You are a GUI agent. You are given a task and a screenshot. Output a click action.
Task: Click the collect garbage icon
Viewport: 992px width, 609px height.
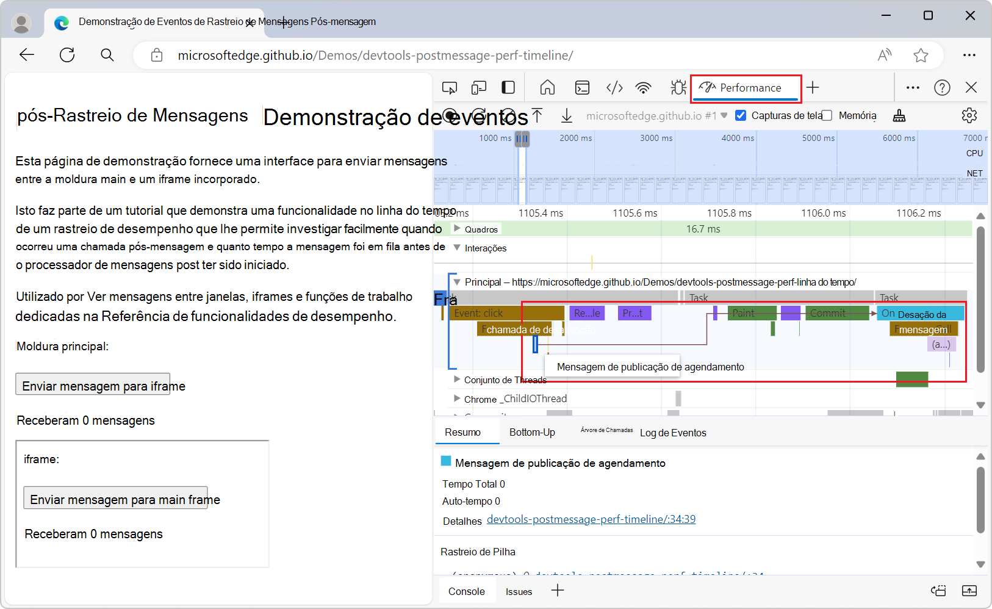(899, 115)
